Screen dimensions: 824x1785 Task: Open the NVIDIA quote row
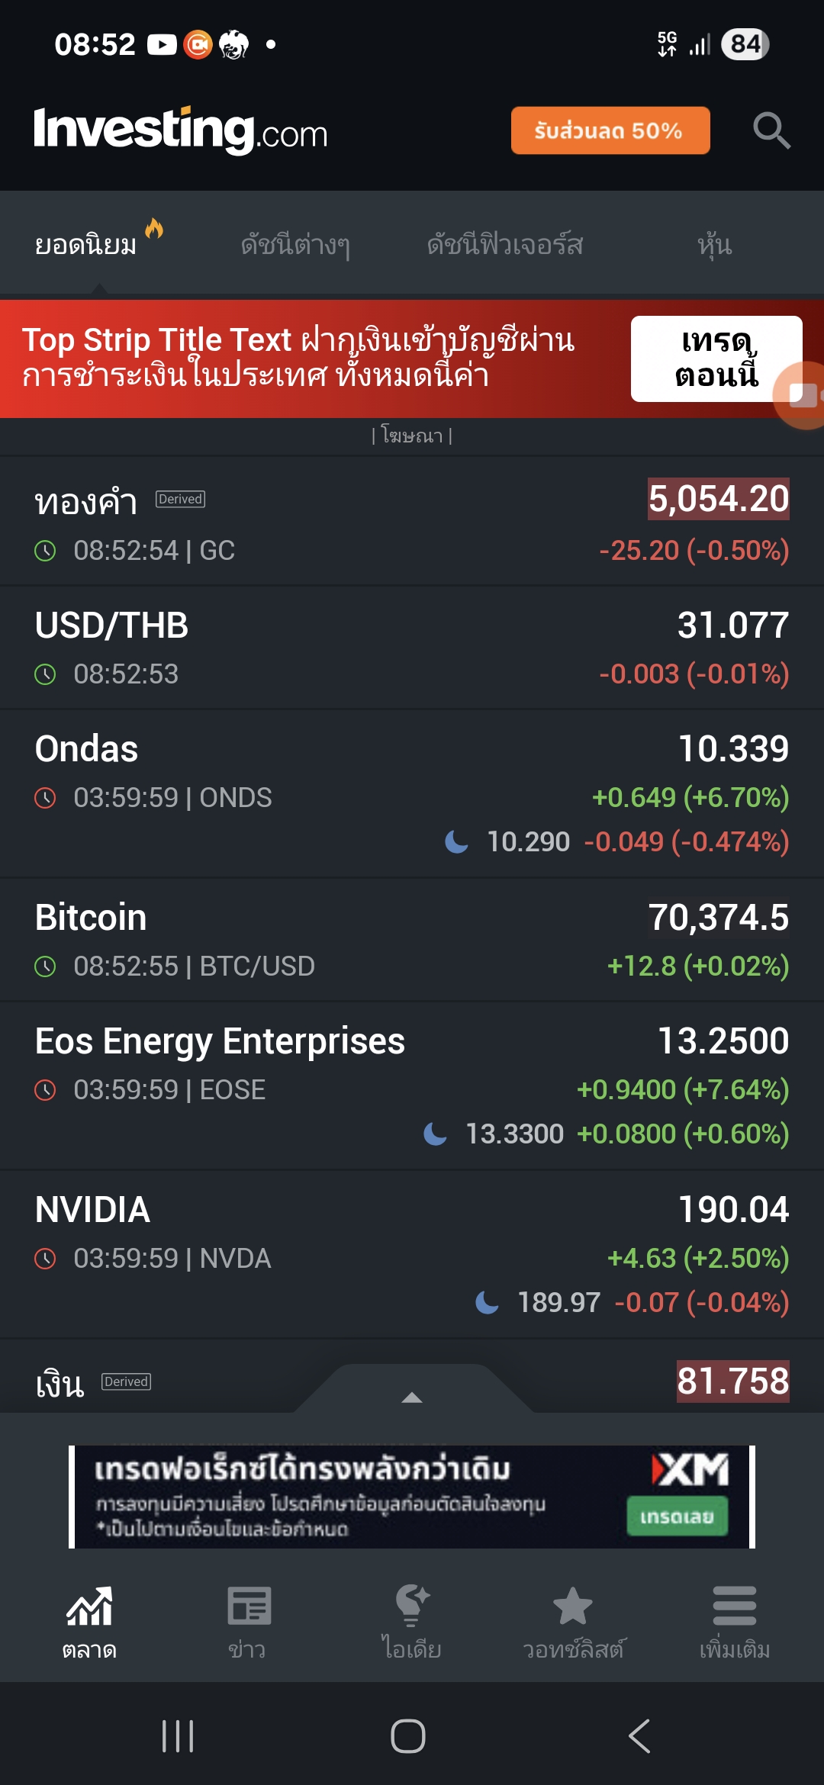point(412,1253)
